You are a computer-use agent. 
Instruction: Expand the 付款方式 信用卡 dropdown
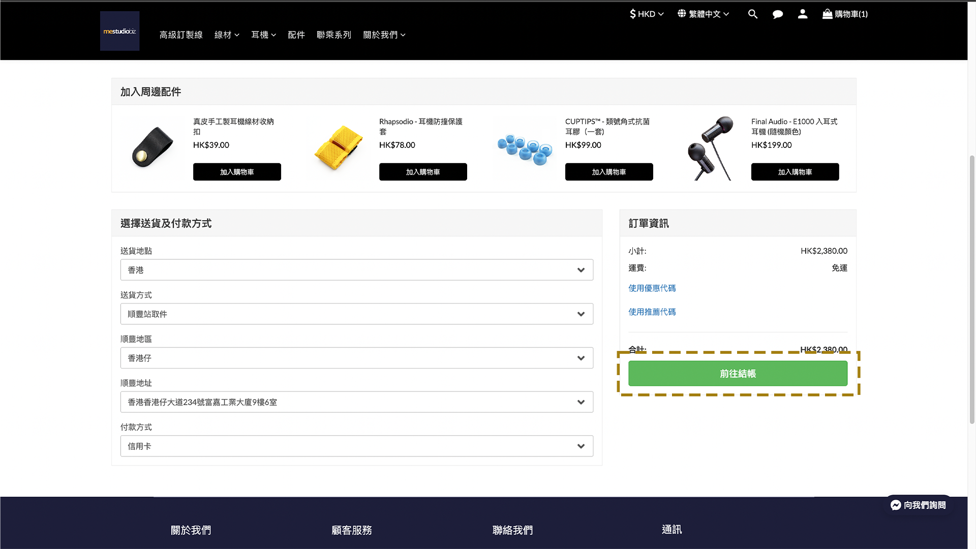(356, 446)
